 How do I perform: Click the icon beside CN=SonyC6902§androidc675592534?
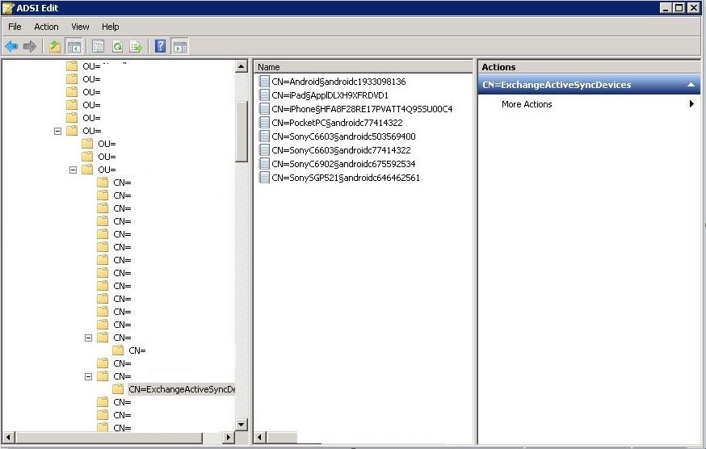[x=264, y=164]
